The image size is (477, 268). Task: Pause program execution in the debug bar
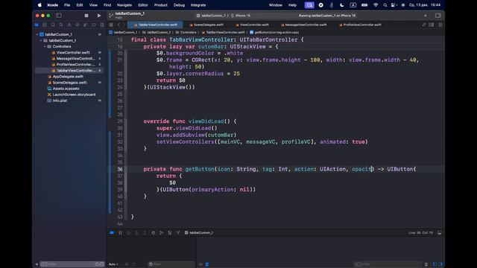120,233
